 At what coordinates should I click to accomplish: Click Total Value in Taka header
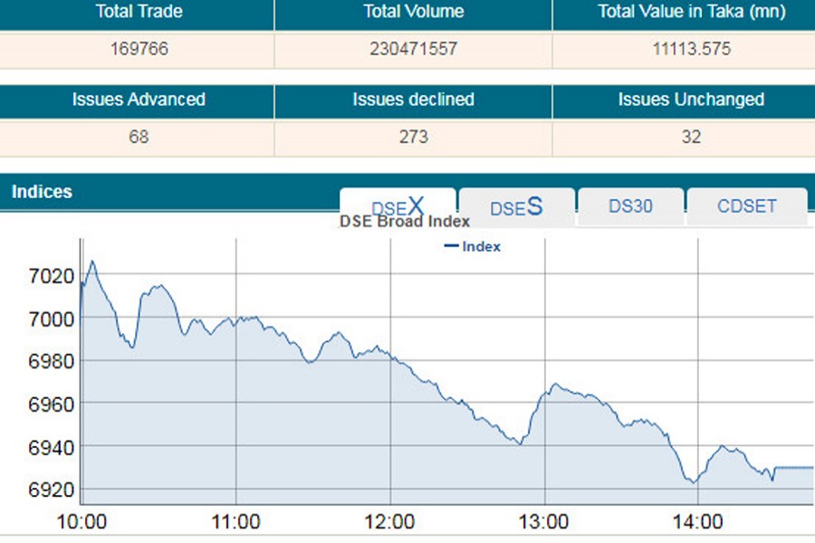[692, 13]
